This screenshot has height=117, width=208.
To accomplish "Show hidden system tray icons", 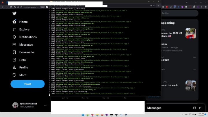I will coord(182,114).
